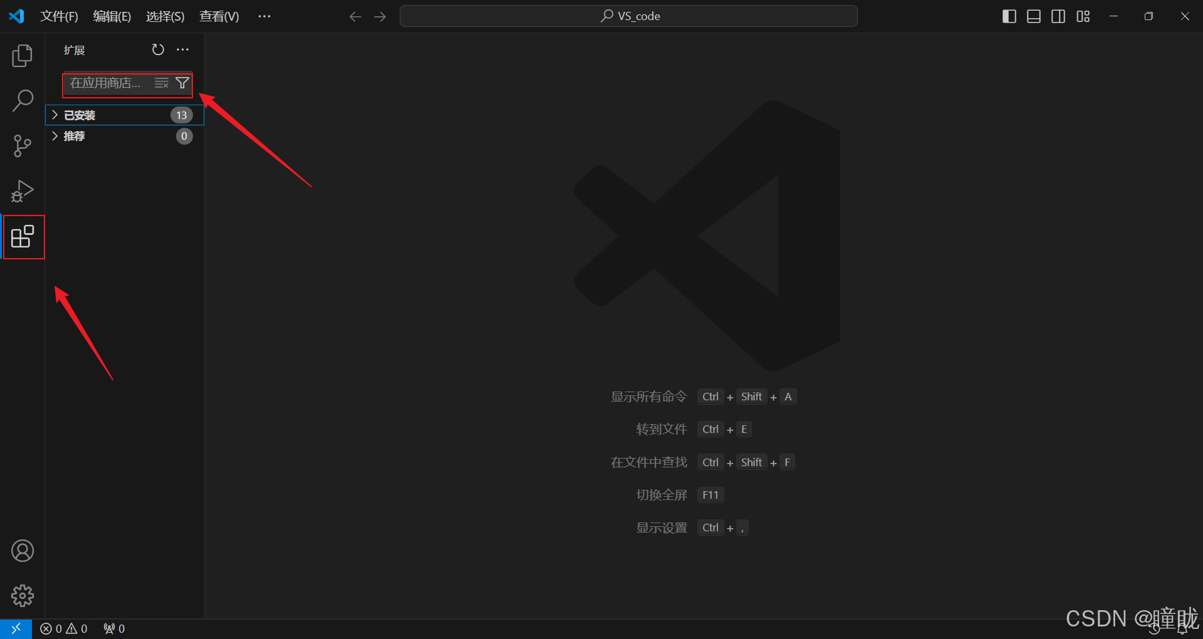Image resolution: width=1203 pixels, height=639 pixels.
Task: Click the 显示设置 shortcut hint
Action: [x=692, y=527]
